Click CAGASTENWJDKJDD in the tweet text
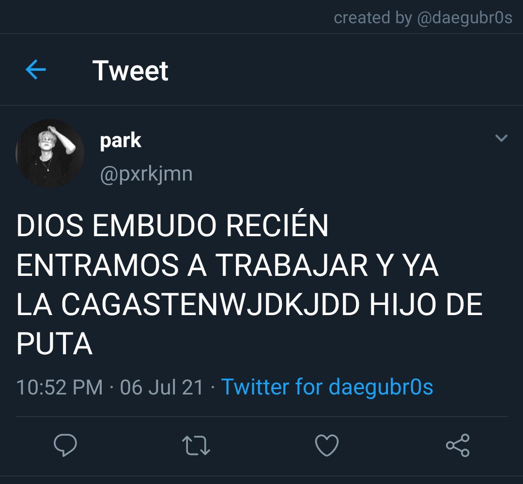This screenshot has height=484, width=523. (211, 304)
